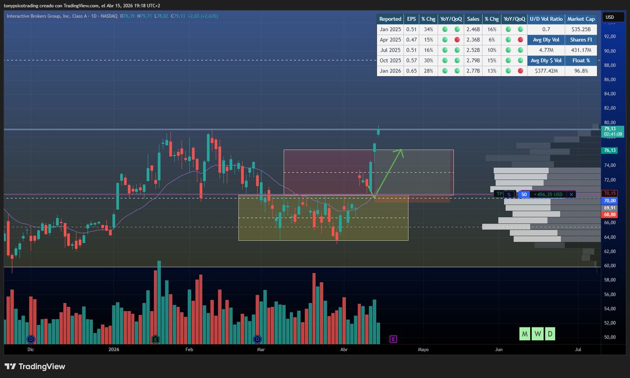This screenshot has height=378, width=630.
Task: Click the Mayo date label on time axis
Action: click(x=423, y=349)
